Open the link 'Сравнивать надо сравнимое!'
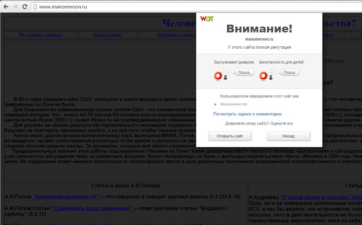The width and height of the screenshot is (362, 225). point(92,208)
